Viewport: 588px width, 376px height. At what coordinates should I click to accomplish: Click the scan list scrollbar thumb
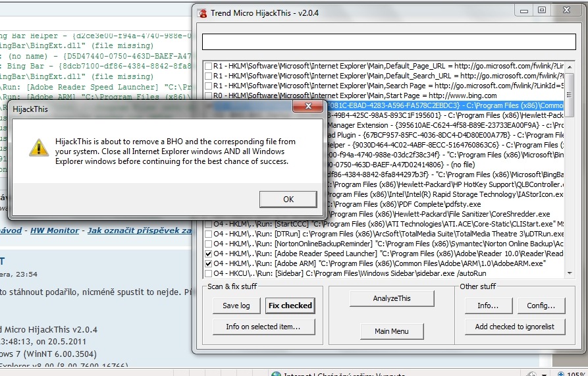(570, 95)
